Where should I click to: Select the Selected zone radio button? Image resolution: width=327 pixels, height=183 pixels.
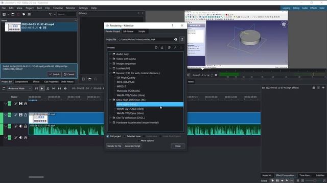click(125, 136)
